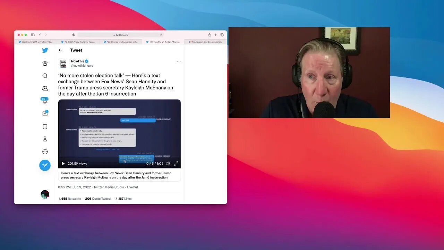This screenshot has width=444, height=250.
Task: Open the Communities icon in sidebar
Action: pos(45,89)
